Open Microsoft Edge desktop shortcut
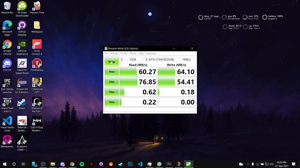 tap(7, 28)
